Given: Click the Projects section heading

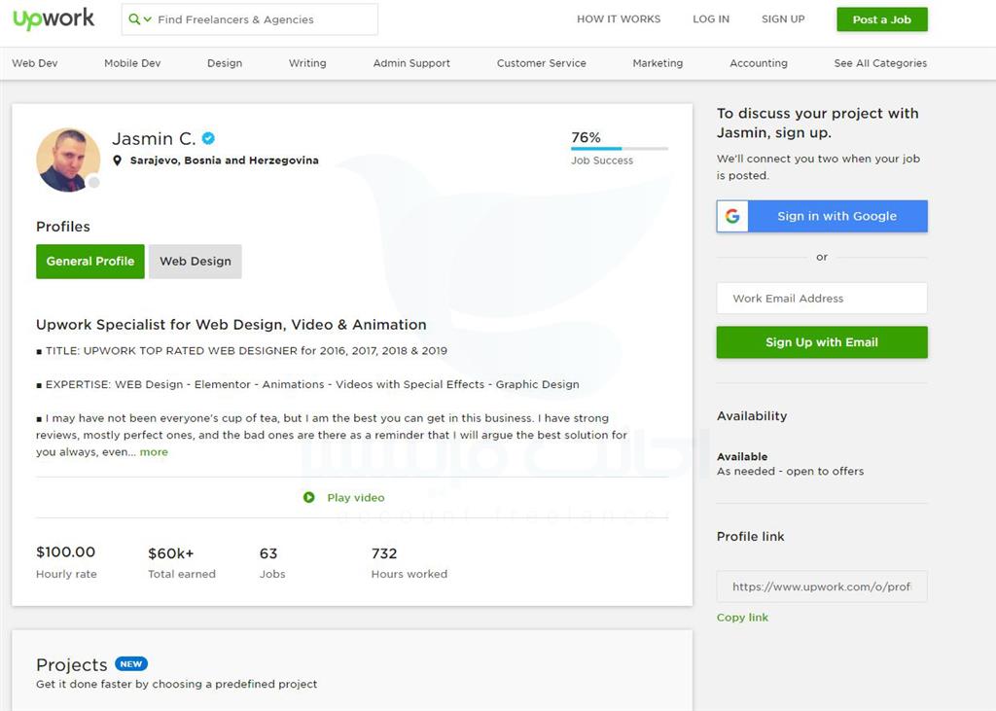Looking at the screenshot, I should point(72,664).
